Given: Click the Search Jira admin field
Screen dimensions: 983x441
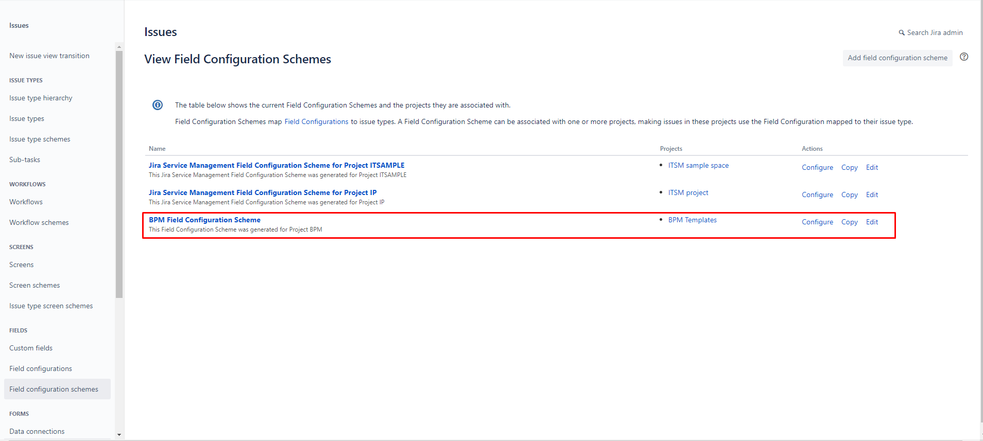Looking at the screenshot, I should [934, 33].
